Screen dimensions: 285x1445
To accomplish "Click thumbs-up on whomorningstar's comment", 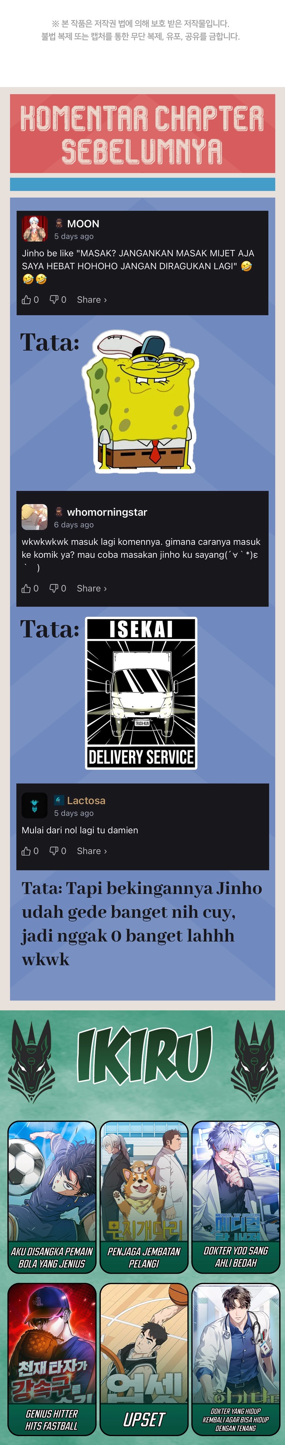I will coord(26,588).
